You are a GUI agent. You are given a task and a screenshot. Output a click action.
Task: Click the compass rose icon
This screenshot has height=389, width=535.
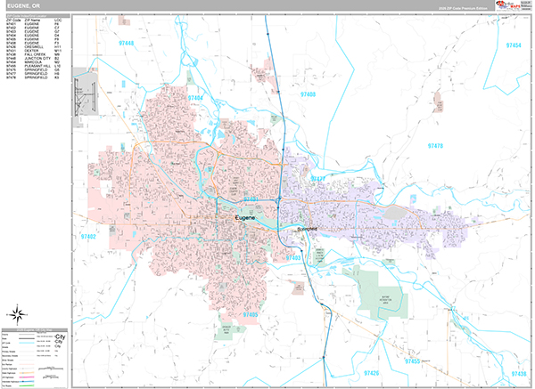click(16, 312)
